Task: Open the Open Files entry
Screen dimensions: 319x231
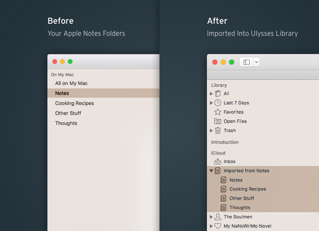Action: (235, 121)
